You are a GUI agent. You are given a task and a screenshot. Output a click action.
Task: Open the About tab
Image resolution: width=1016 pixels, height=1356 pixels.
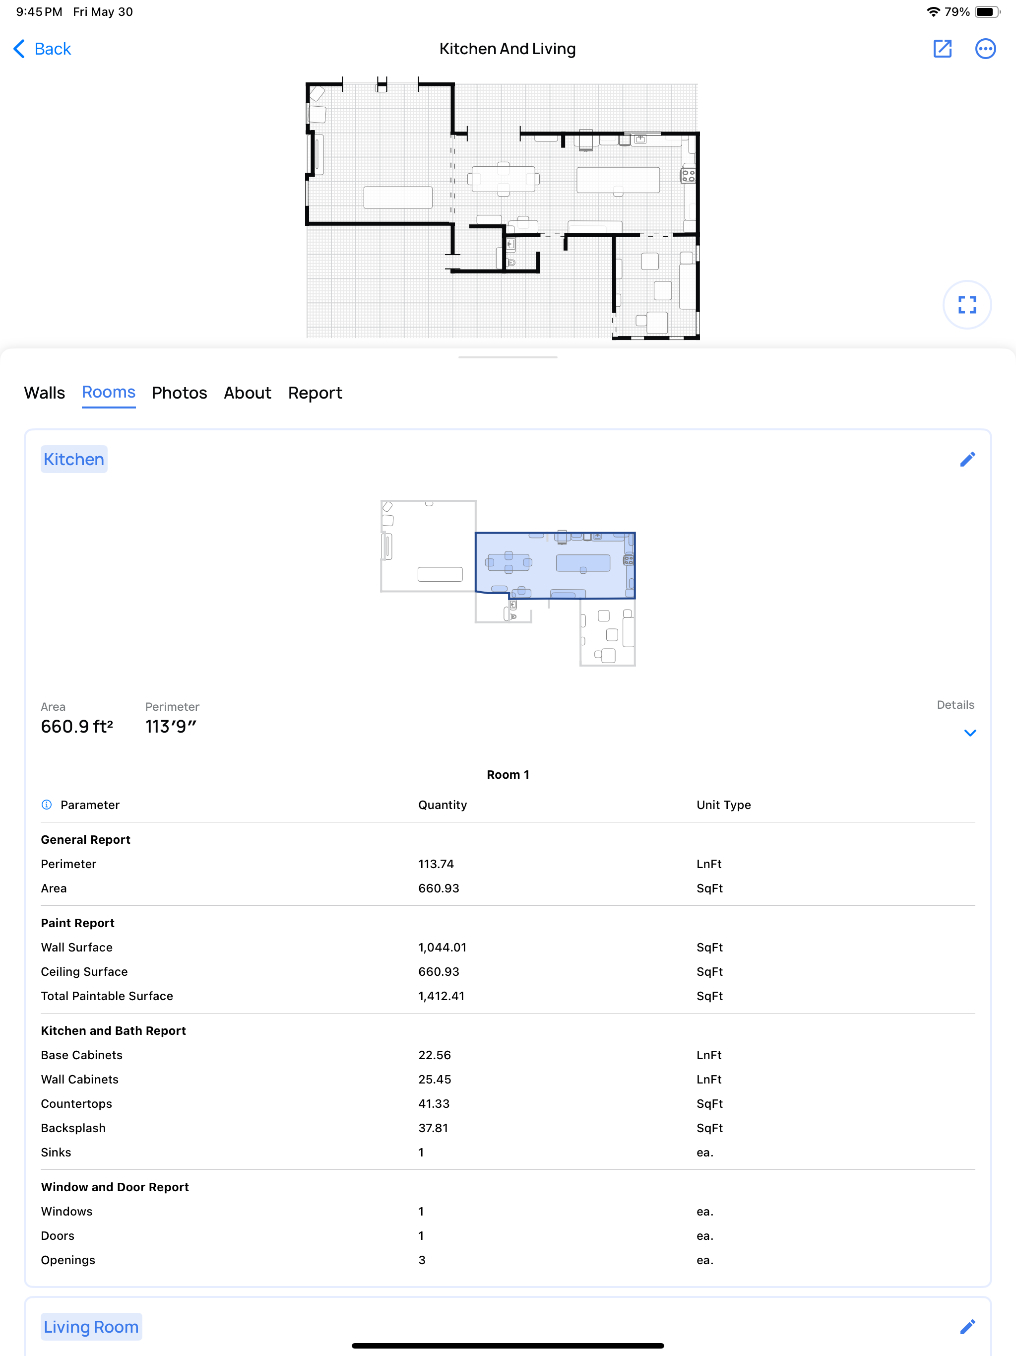pyautogui.click(x=247, y=393)
